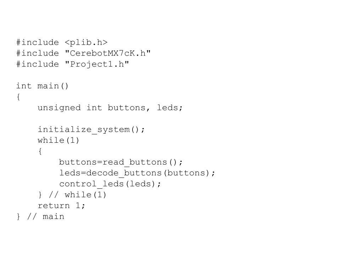
Task: Click initialize_system() function call
Action: coord(91,130)
